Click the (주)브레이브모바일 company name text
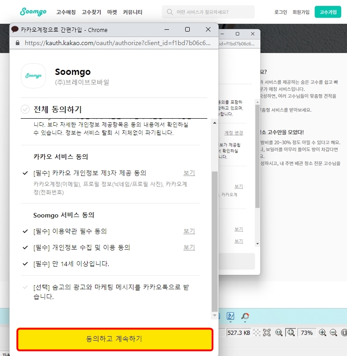 [82, 82]
